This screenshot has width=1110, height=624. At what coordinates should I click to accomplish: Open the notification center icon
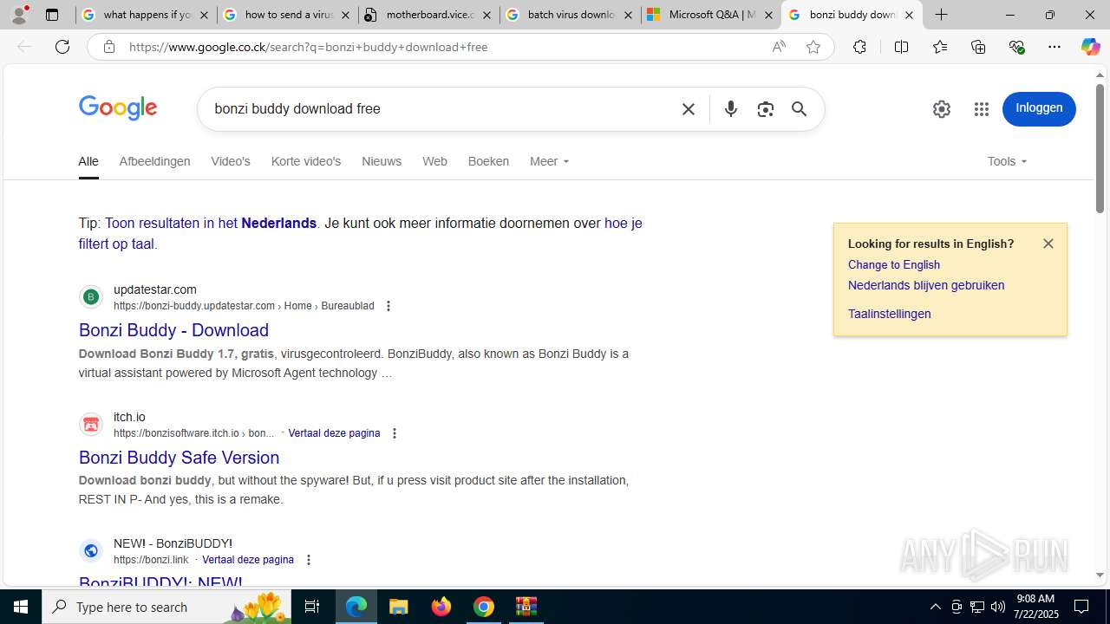tap(1081, 607)
